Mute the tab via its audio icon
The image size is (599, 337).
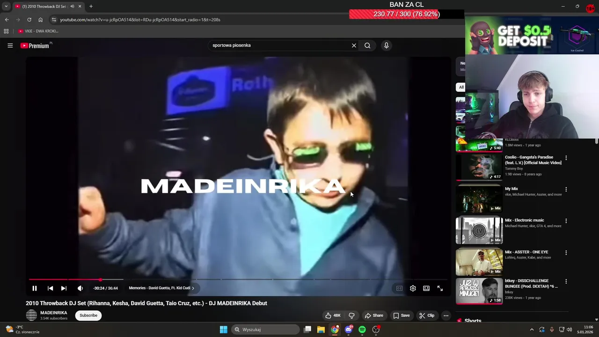[72, 7]
